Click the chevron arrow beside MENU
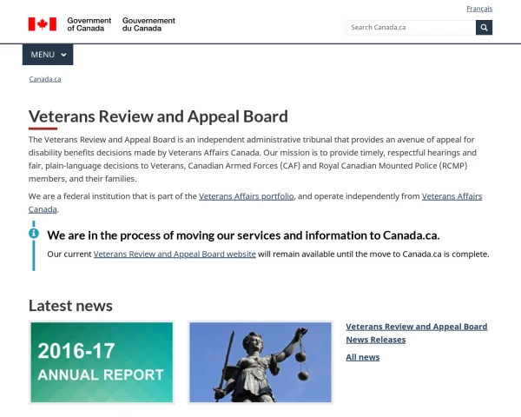 [x=63, y=55]
